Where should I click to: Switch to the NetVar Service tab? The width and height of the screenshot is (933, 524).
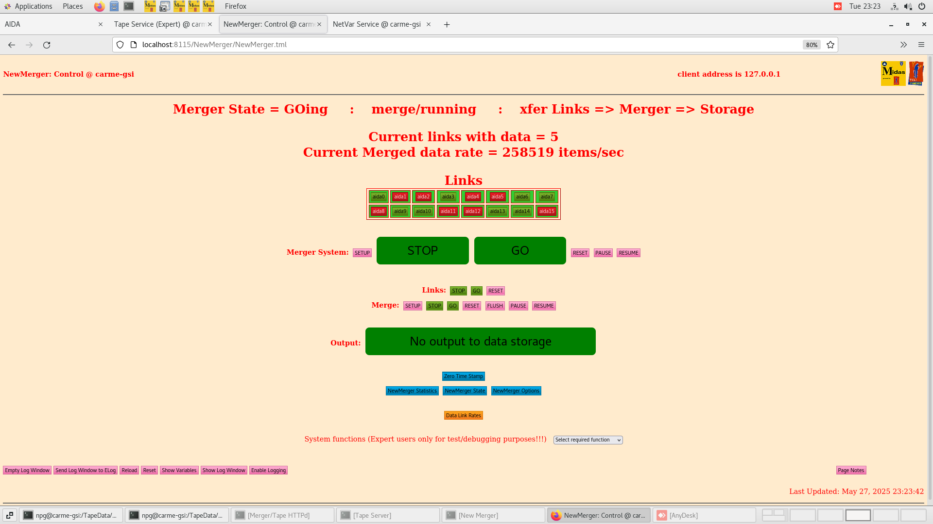pyautogui.click(x=376, y=24)
